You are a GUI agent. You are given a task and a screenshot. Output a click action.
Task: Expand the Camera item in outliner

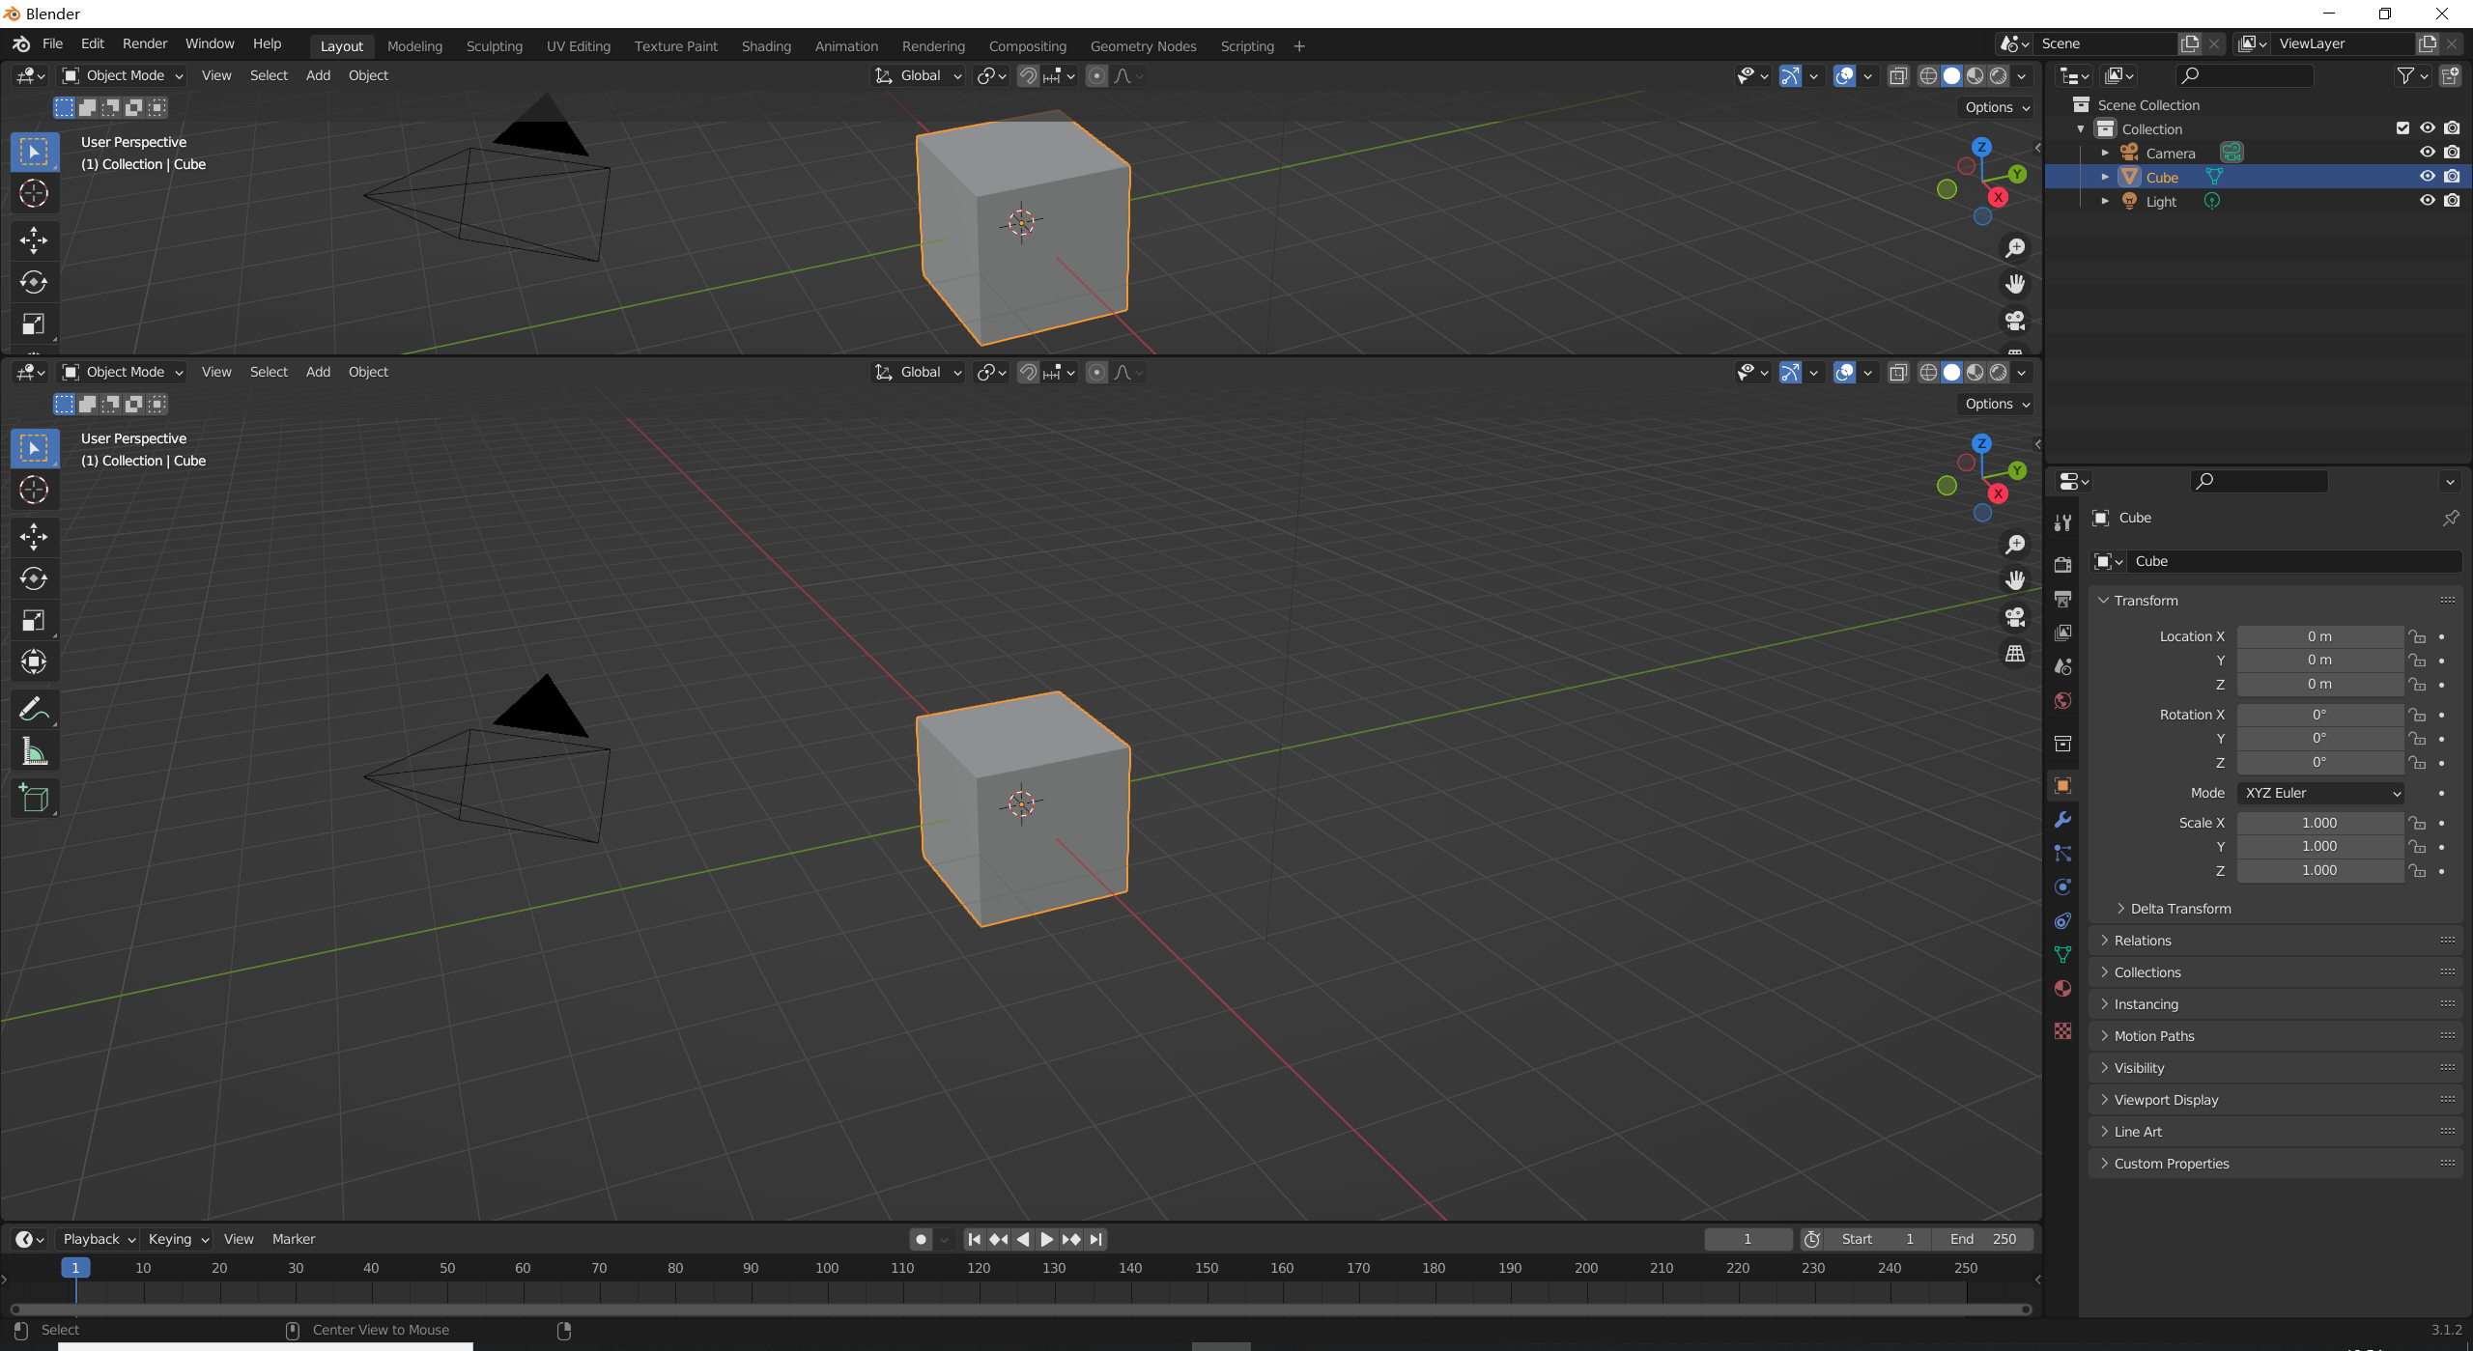2105,153
